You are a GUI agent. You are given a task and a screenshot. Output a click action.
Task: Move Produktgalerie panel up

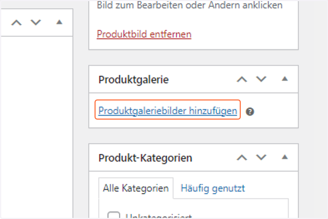pos(242,79)
